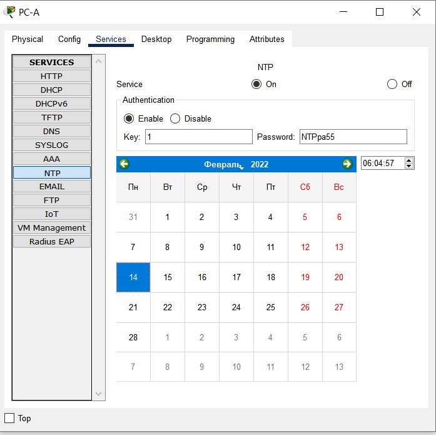Select Sunday February 27
The height and width of the screenshot is (435, 436).
(339, 307)
